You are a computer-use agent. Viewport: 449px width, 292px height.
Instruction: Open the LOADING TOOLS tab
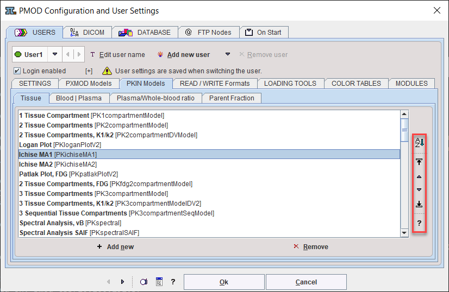tap(290, 84)
